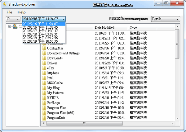Screen dimensions: 186x132
Task: Click the Program Files (x86) folder icon
Action: click(44, 113)
